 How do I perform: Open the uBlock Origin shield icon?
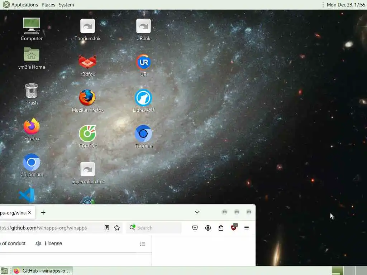pos(234,227)
